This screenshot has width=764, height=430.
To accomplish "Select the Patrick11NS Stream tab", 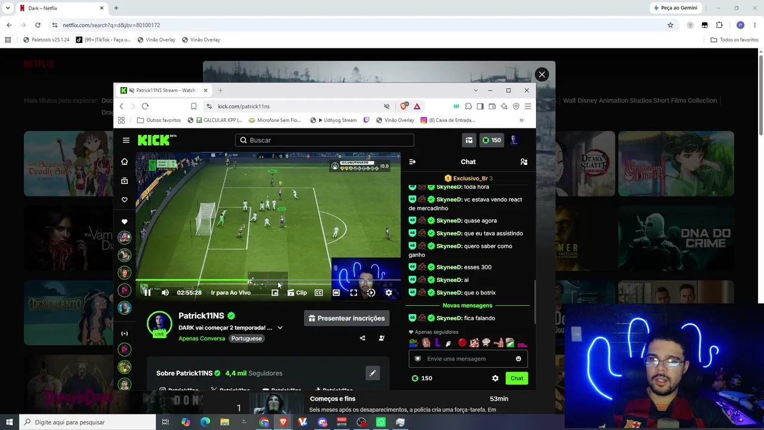I will 164,90.
